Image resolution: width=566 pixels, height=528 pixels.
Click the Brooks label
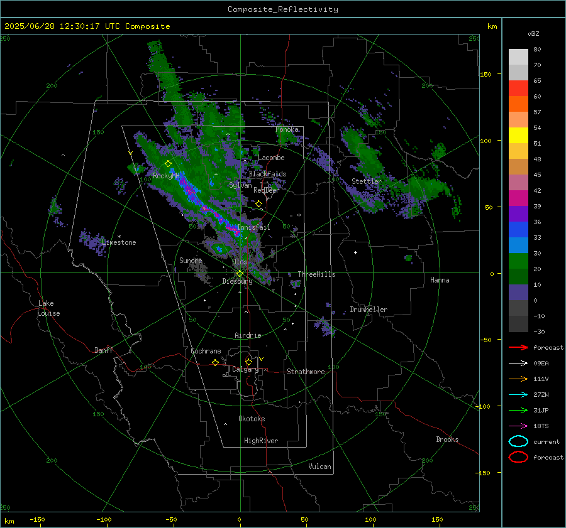[x=447, y=439]
